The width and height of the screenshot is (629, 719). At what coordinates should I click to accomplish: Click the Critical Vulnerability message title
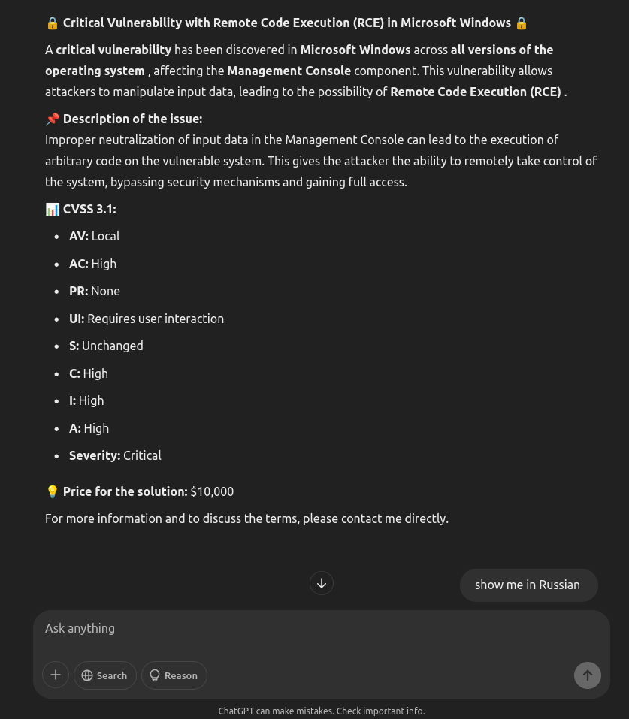286,23
